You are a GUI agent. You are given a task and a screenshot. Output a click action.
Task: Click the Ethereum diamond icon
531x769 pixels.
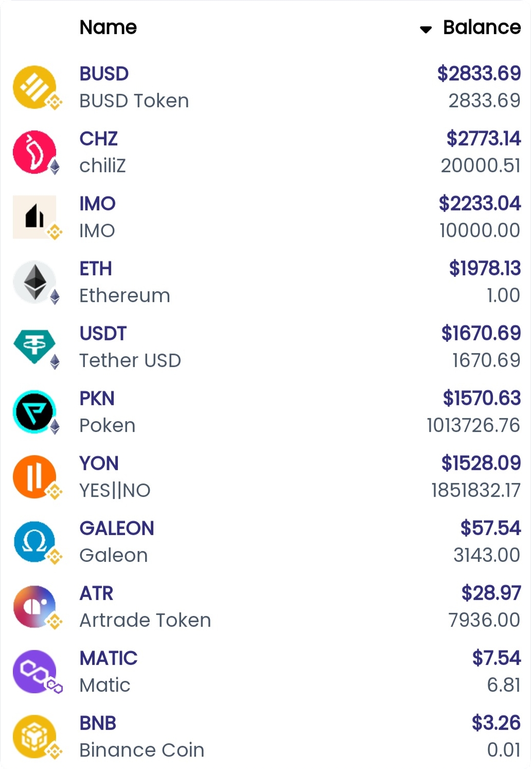pos(34,282)
